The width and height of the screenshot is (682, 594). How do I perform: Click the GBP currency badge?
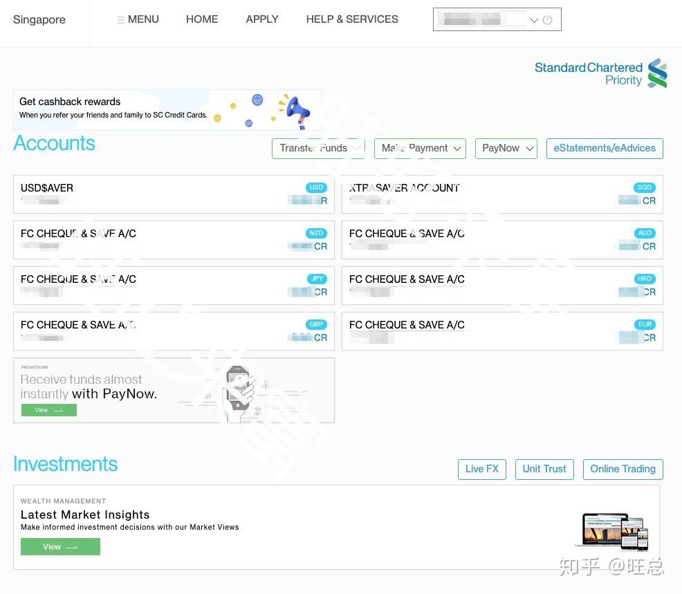pos(316,324)
